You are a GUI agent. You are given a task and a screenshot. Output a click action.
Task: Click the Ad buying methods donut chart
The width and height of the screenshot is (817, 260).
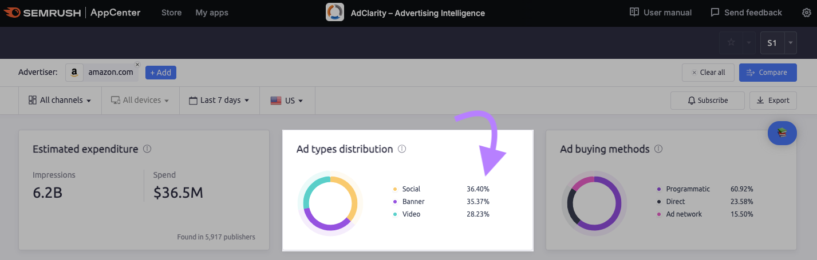[x=594, y=203]
